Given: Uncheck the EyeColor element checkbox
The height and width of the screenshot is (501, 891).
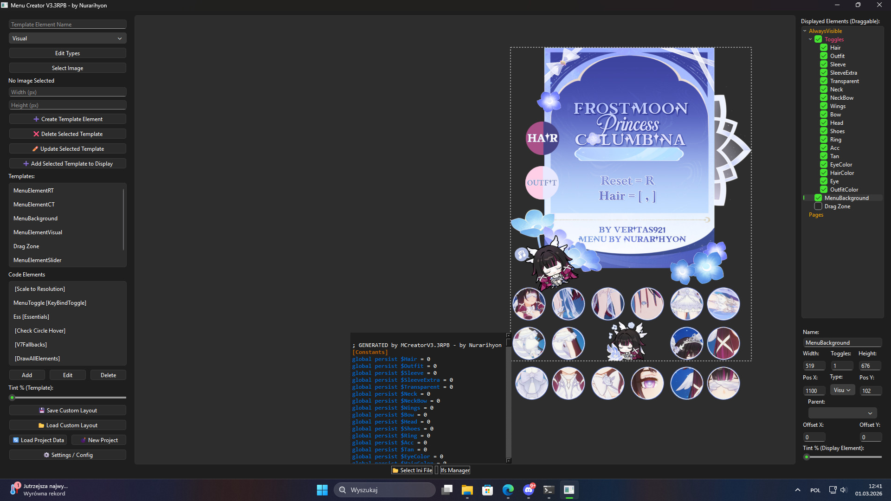Looking at the screenshot, I should (824, 165).
